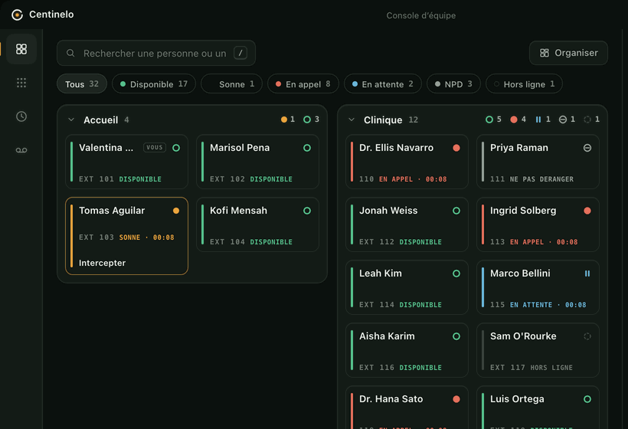Viewport: 628px width, 429px height.
Task: Click Accueil group ringing count indicator
Action: coord(288,120)
